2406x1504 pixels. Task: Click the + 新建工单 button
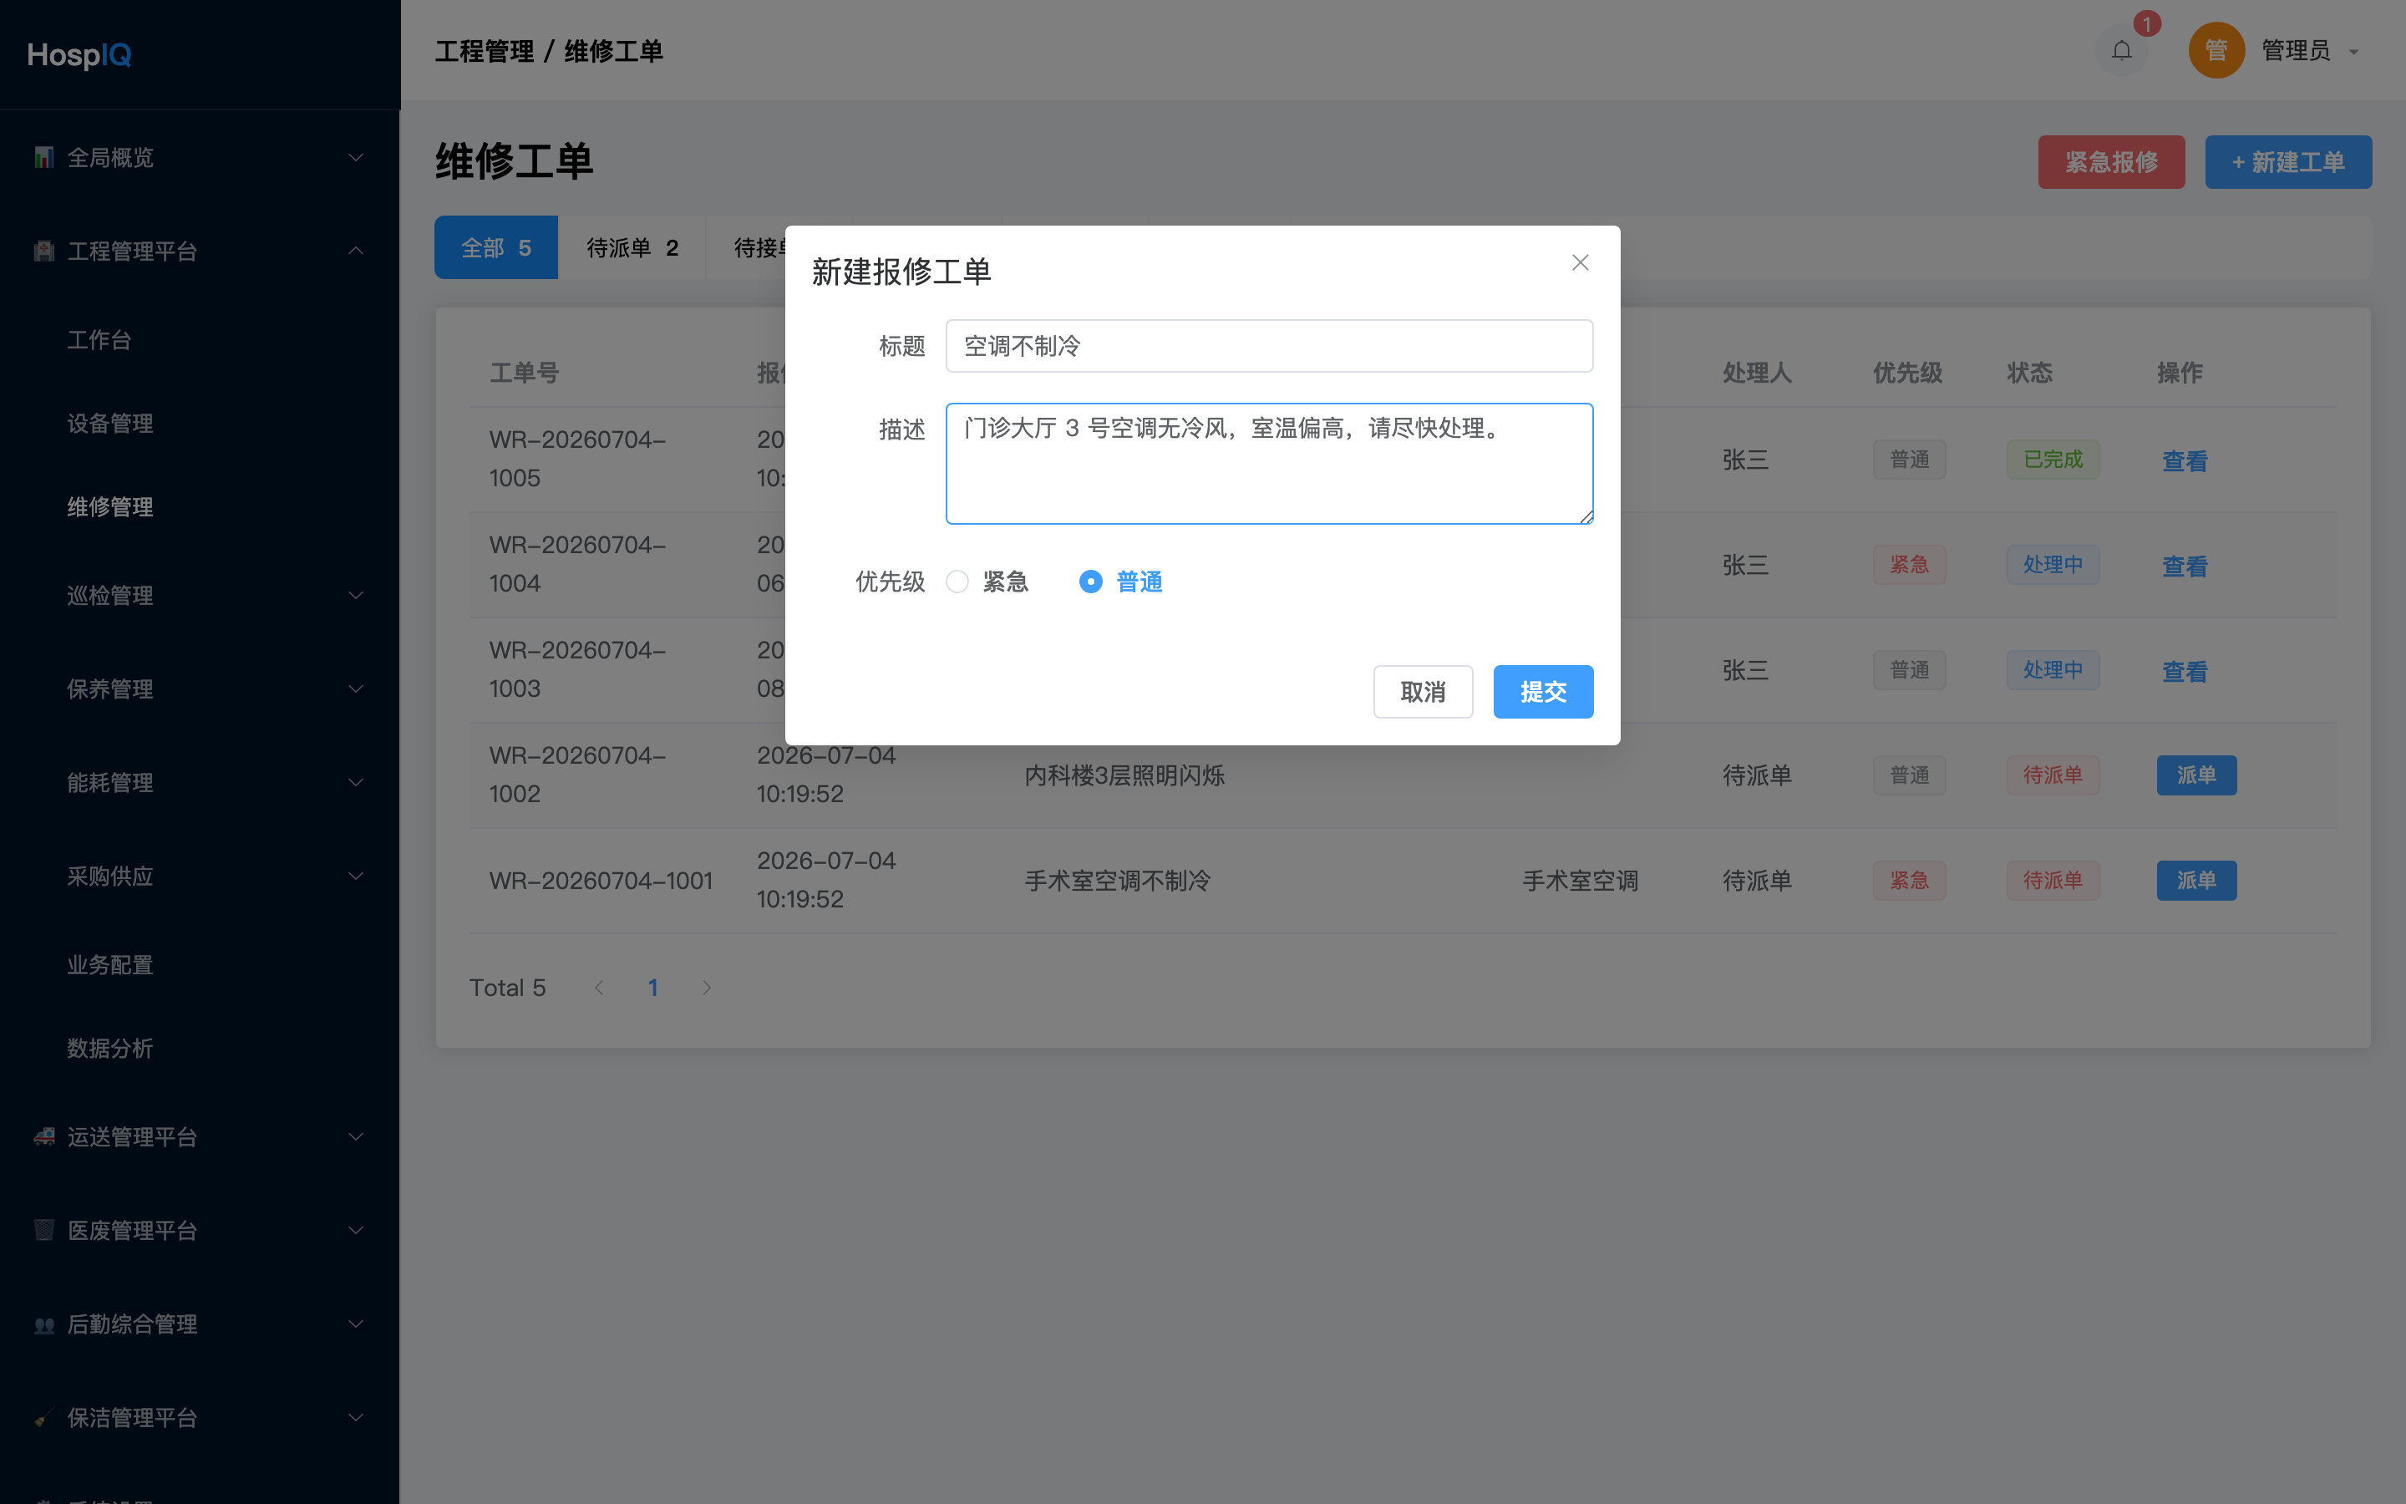tap(2287, 161)
